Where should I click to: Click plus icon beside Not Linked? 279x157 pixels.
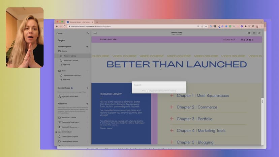click(87, 104)
